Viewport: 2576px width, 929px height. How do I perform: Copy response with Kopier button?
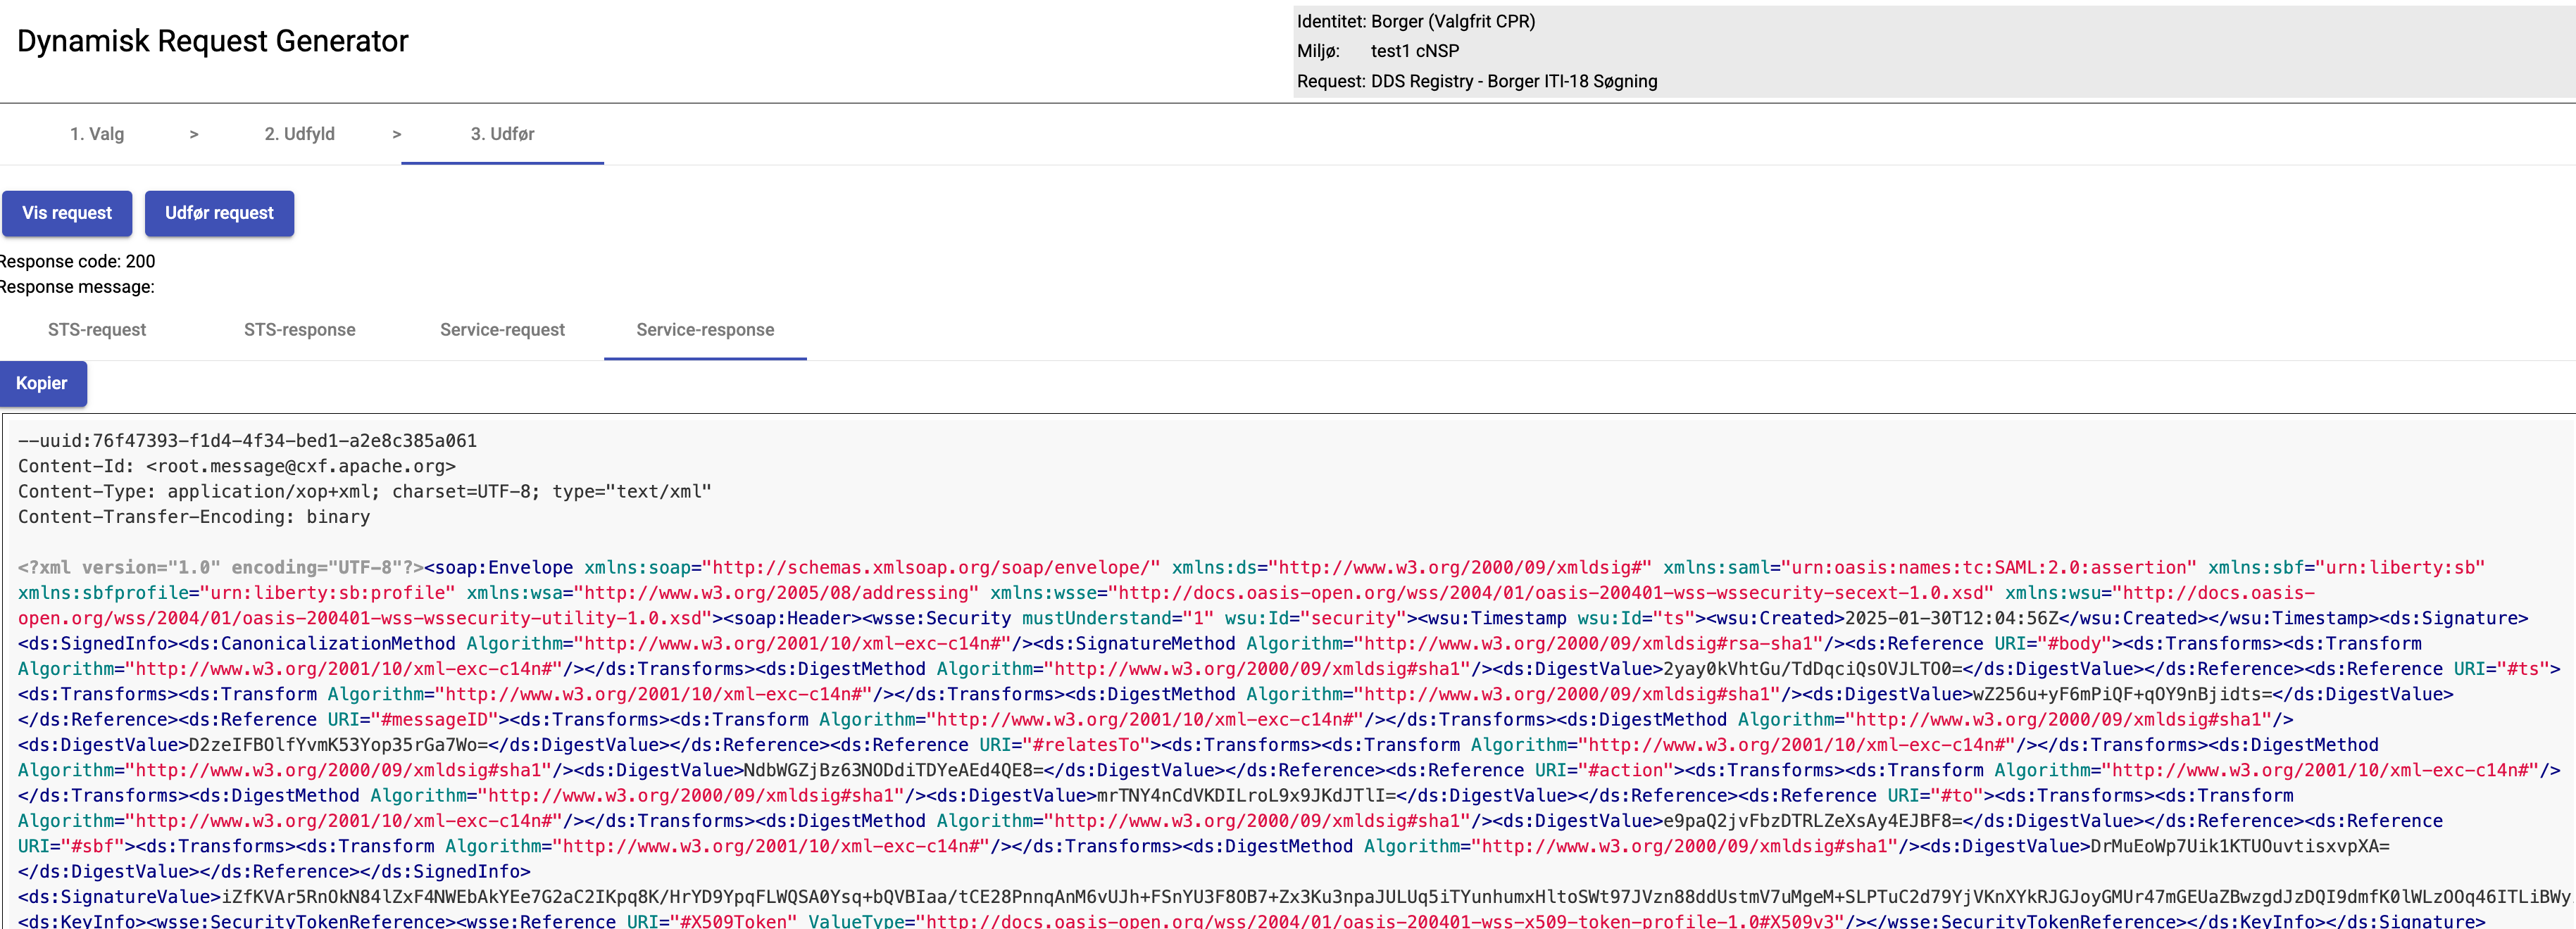(x=42, y=384)
